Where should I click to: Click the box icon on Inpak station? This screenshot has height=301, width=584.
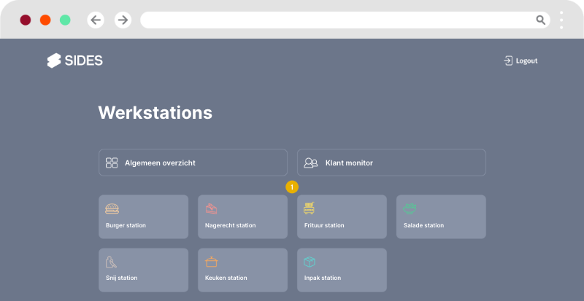(x=310, y=262)
